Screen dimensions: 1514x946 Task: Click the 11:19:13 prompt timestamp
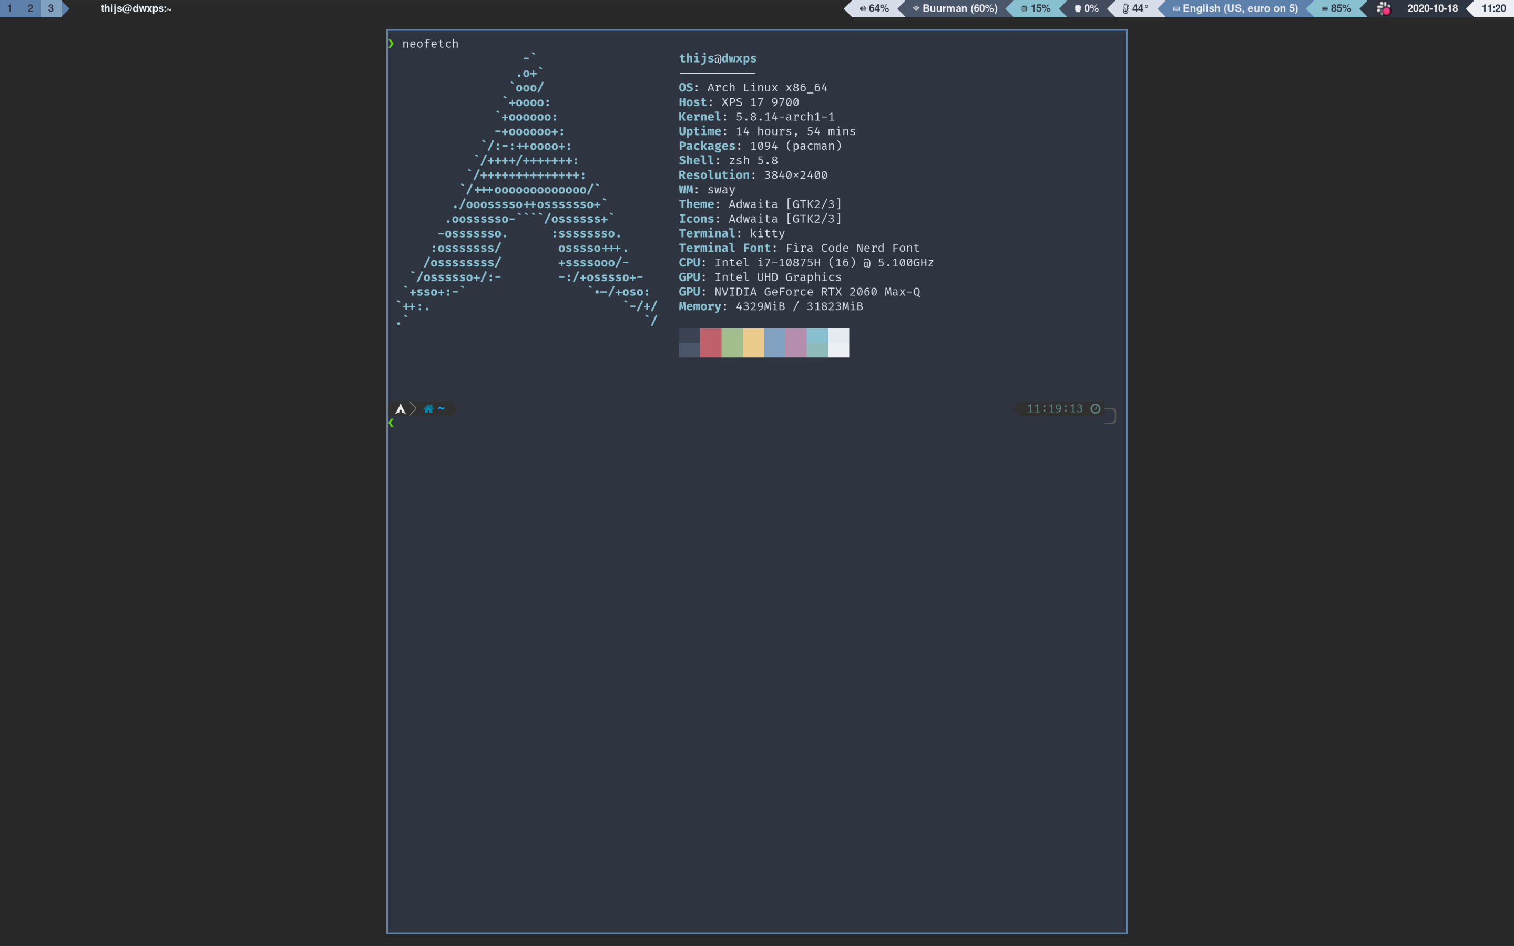1055,408
